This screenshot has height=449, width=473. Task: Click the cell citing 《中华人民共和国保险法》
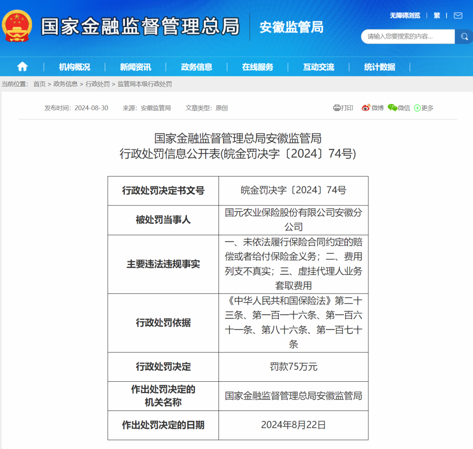[293, 323]
